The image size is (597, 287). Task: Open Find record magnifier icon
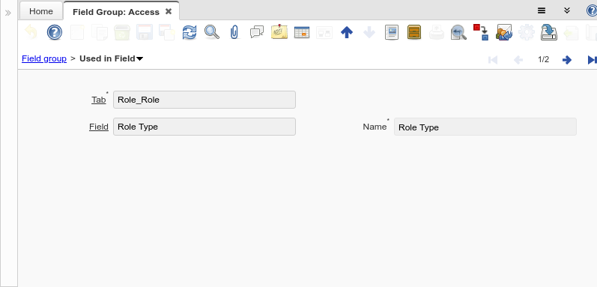pos(212,32)
